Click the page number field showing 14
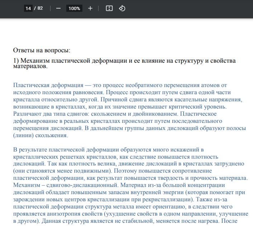This screenshot has width=253, height=226. 28,8
